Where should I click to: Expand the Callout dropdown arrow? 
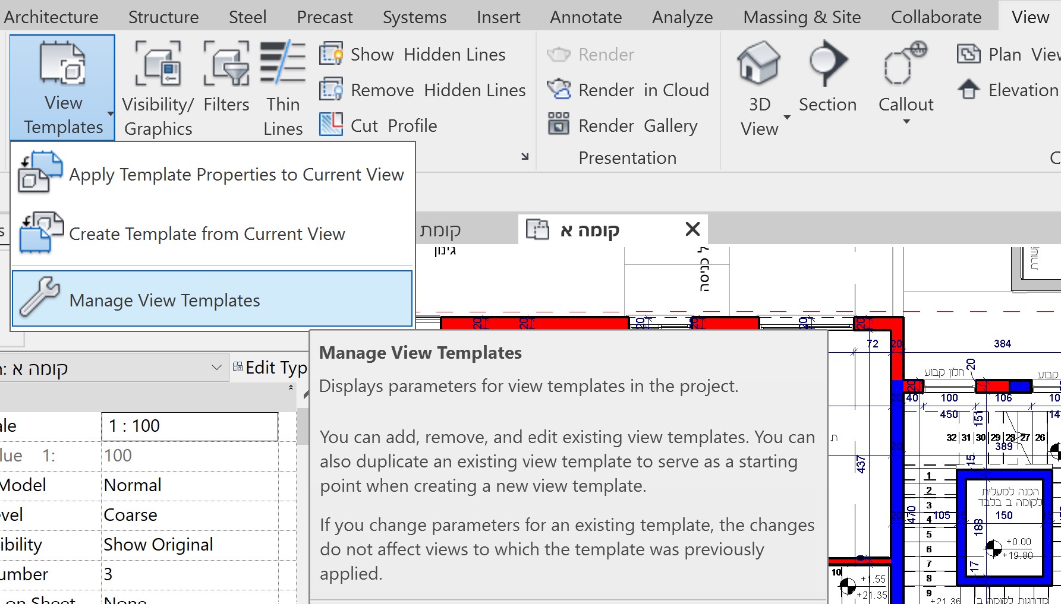(x=906, y=122)
